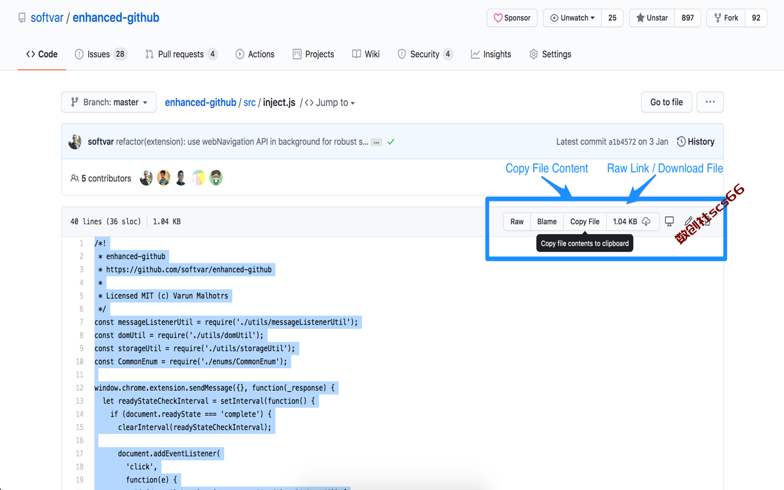Screen dimensions: 784x490
Task: Click the stargazers count 897
Action: tap(688, 18)
